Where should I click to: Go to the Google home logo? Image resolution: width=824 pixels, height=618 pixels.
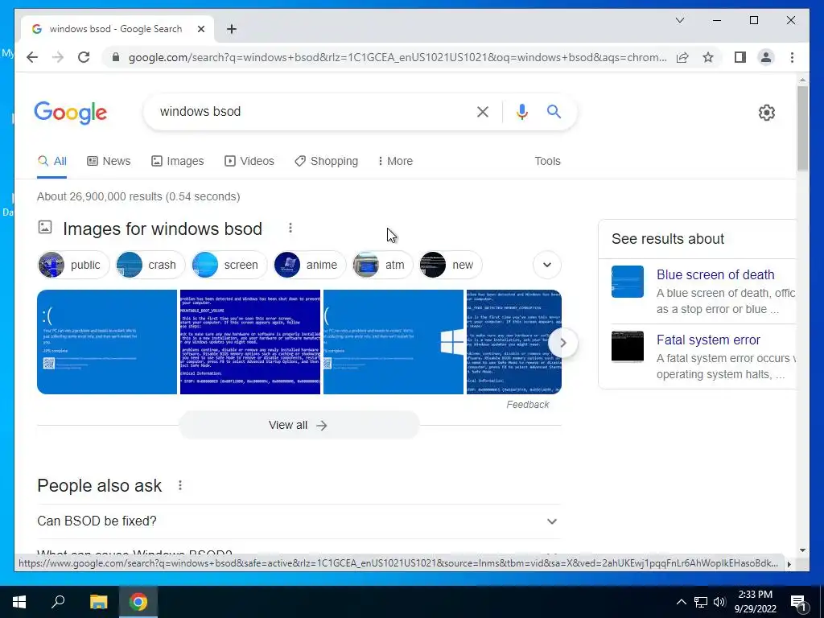pos(71,113)
